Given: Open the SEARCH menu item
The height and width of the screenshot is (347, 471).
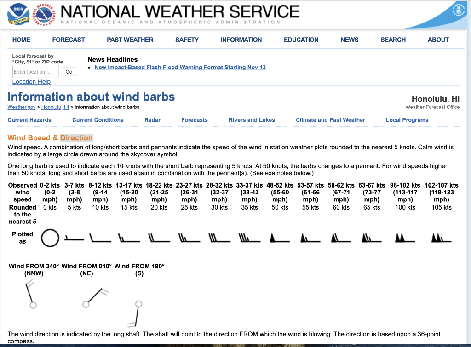Looking at the screenshot, I should (x=393, y=40).
